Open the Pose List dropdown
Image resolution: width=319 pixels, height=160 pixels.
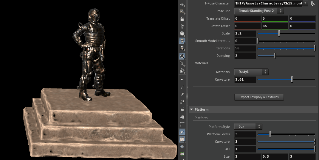[259, 11]
